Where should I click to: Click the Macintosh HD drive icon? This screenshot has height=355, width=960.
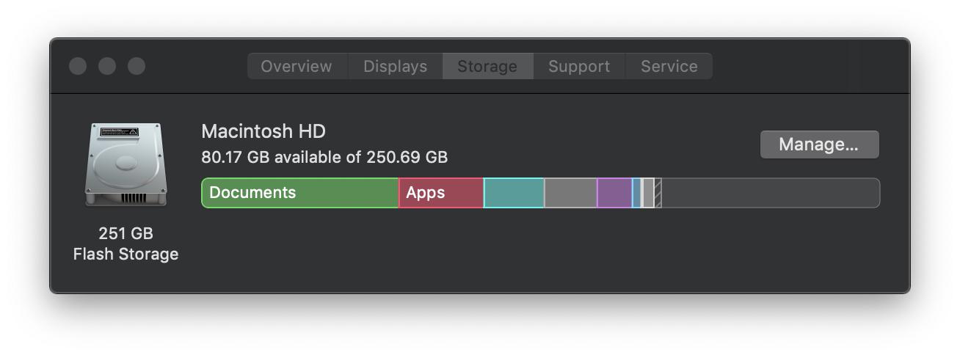point(126,164)
